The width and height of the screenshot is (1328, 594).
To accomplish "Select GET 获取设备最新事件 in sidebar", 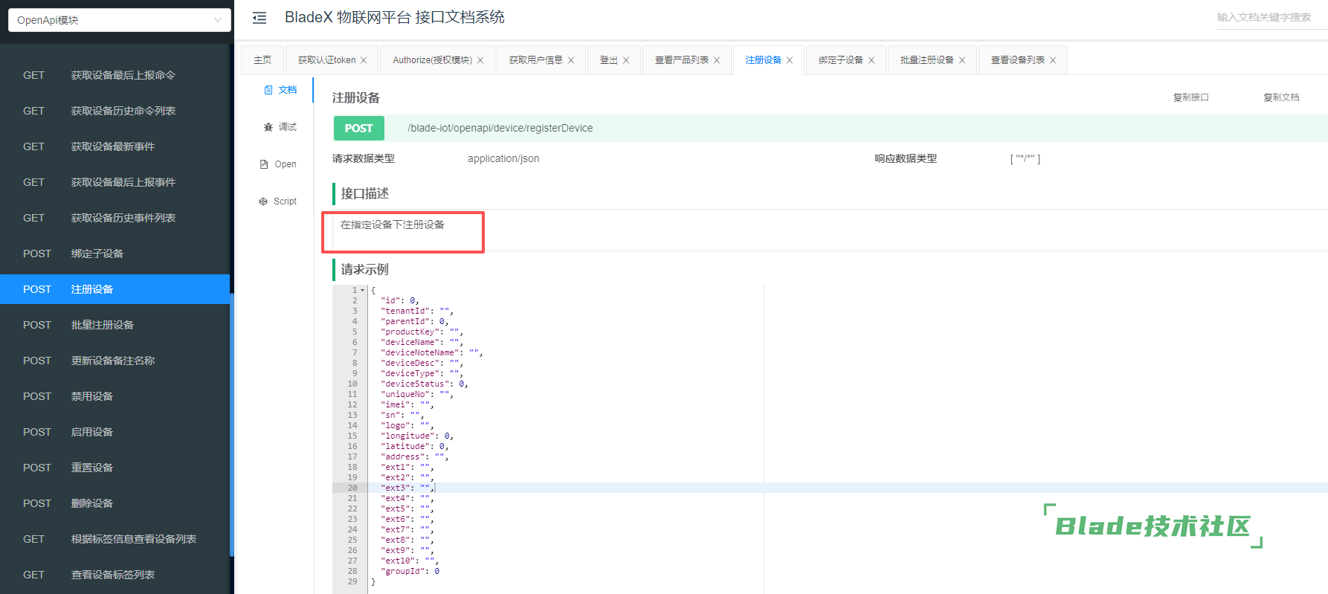I will 113,146.
